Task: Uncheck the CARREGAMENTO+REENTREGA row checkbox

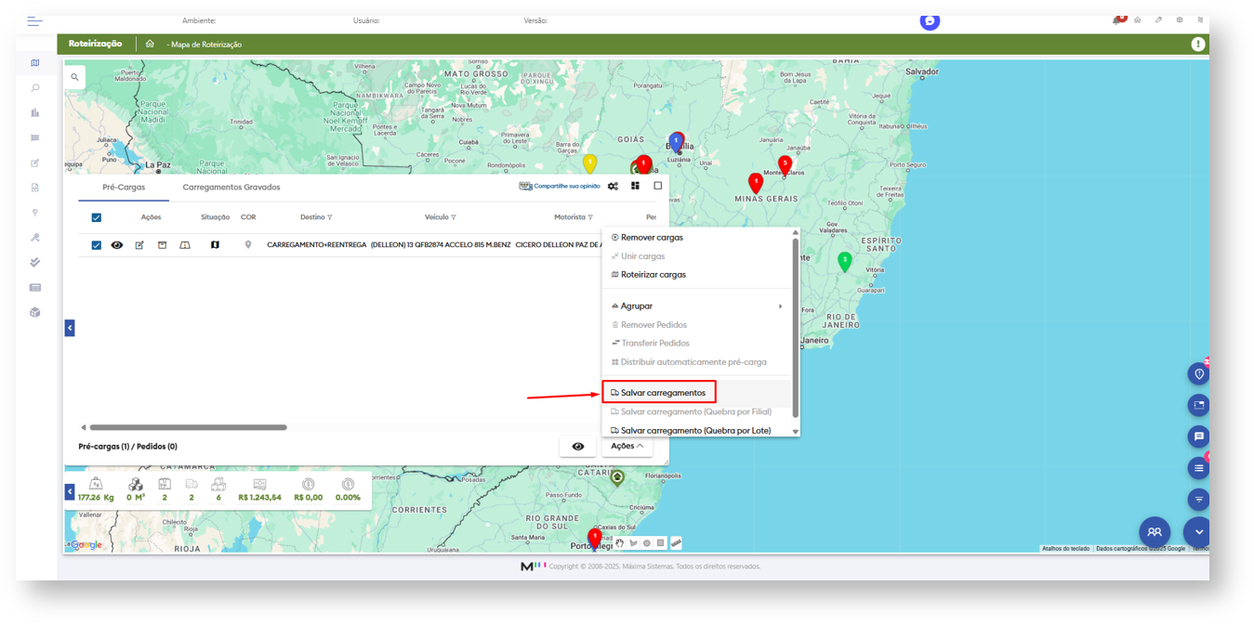Action: (x=96, y=245)
